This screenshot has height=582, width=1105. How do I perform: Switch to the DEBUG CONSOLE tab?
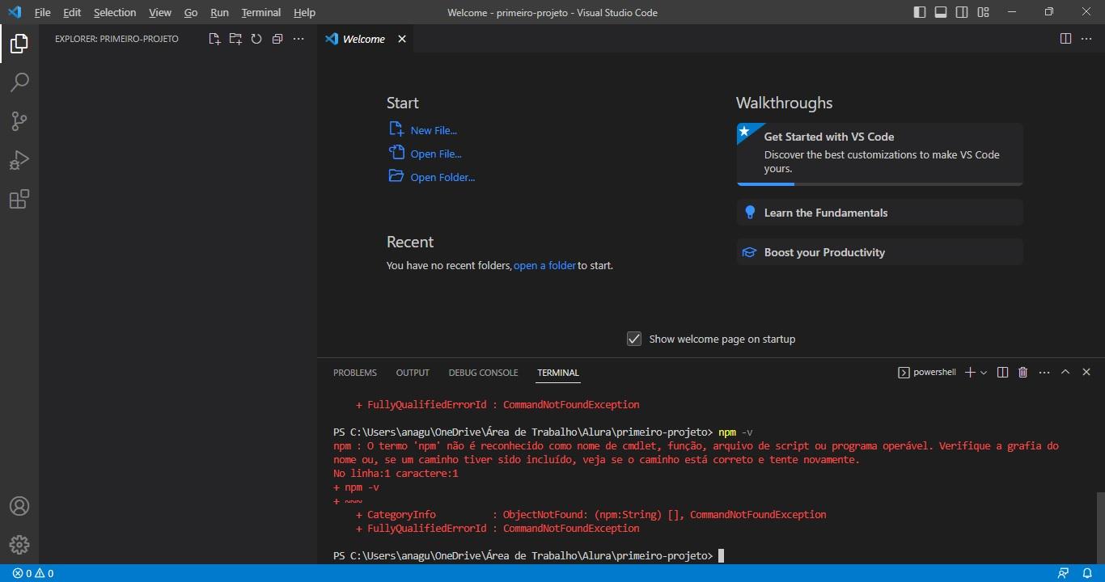(x=483, y=373)
